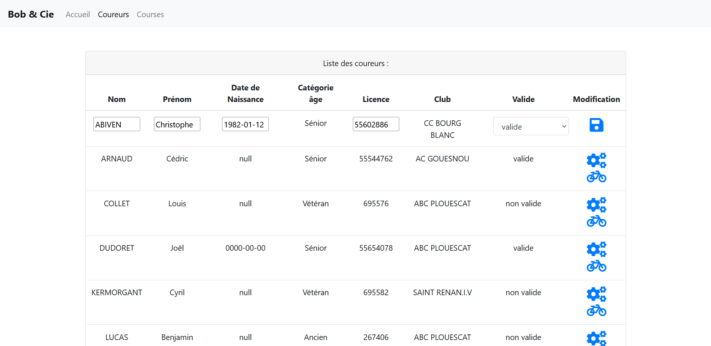Screen dimensions: 711x346
Task: Click the birth date field 1982-01-12
Action: pos(245,124)
